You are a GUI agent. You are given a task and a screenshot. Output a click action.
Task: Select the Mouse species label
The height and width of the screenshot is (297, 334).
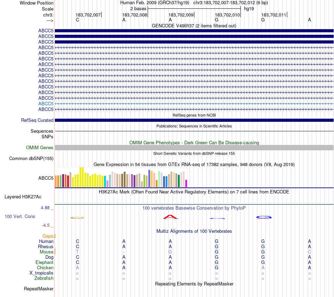46,252
